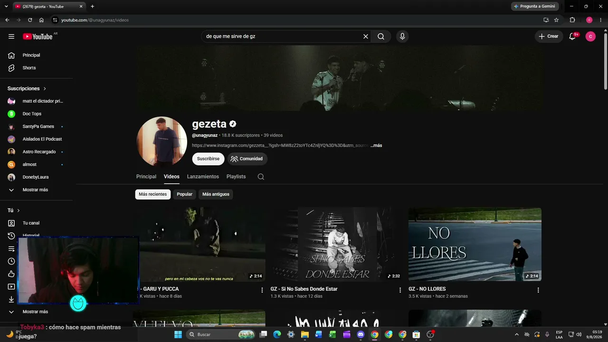
Task: Open Chrome profile avatar in toolbar
Action: 589,20
